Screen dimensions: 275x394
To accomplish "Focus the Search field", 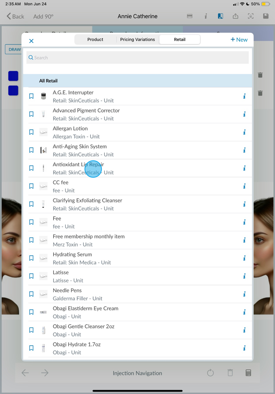I will pyautogui.click(x=137, y=57).
